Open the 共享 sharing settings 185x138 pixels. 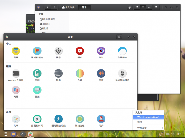pyautogui.click(x=16, y=121)
